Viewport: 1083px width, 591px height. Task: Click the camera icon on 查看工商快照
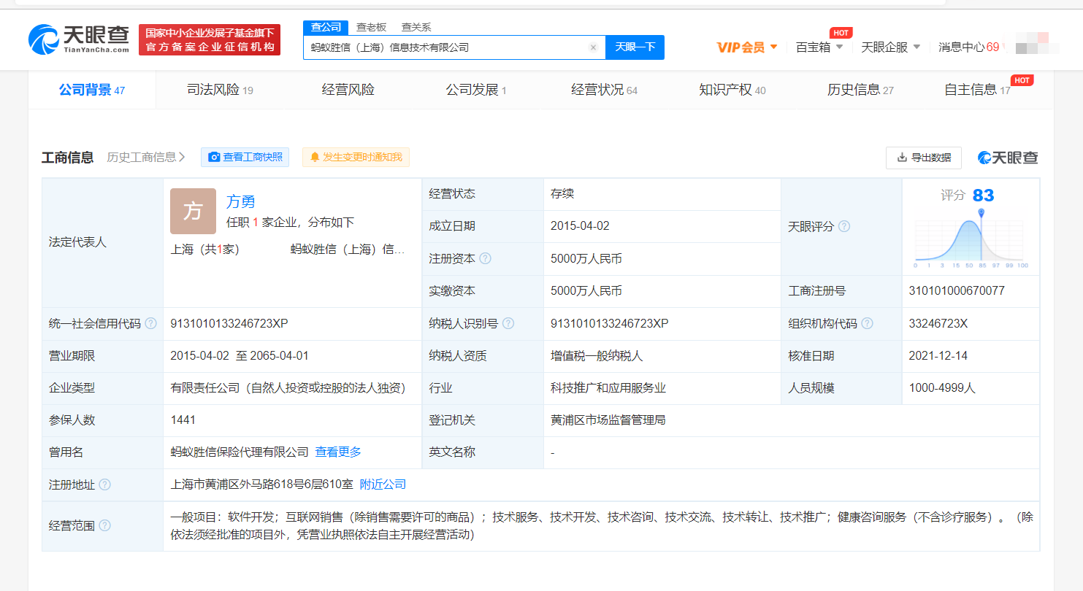214,157
